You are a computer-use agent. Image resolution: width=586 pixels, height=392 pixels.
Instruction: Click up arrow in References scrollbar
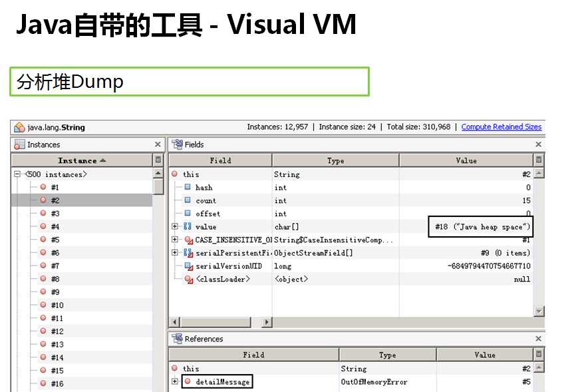coord(539,367)
